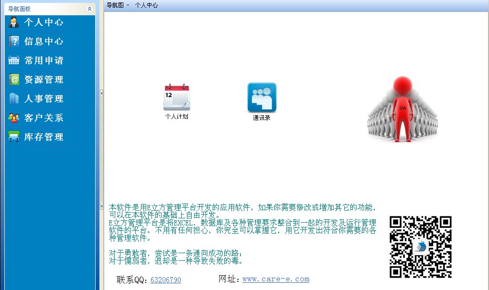Click the person icon beside 个人中心

pyautogui.click(x=13, y=22)
